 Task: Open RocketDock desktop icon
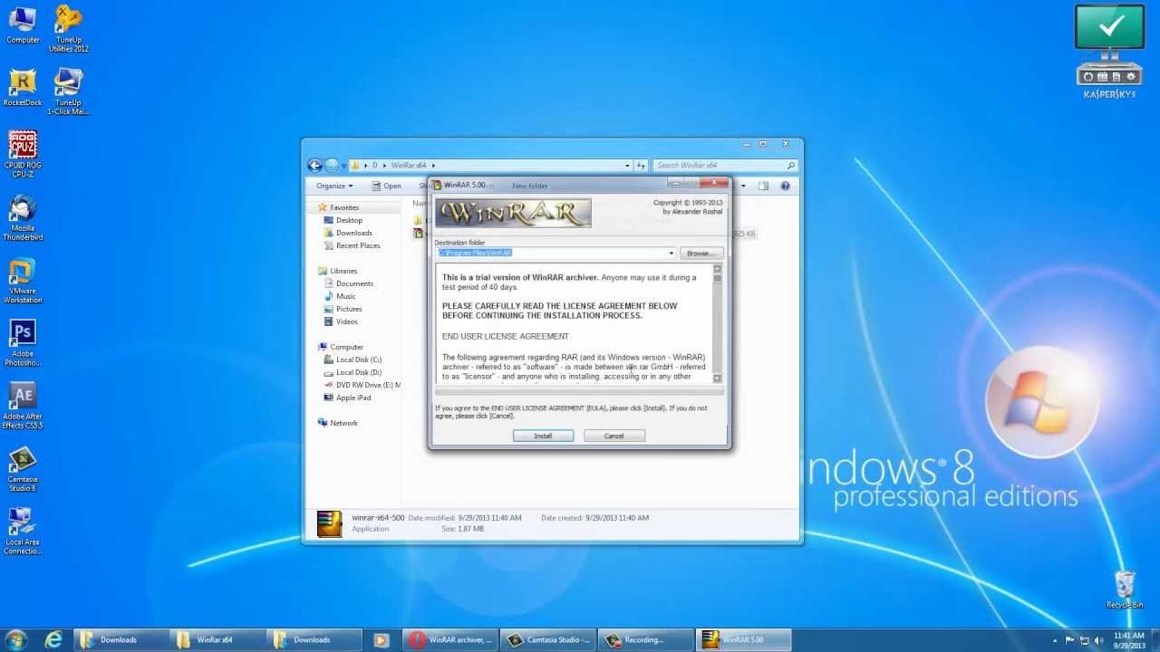(23, 88)
